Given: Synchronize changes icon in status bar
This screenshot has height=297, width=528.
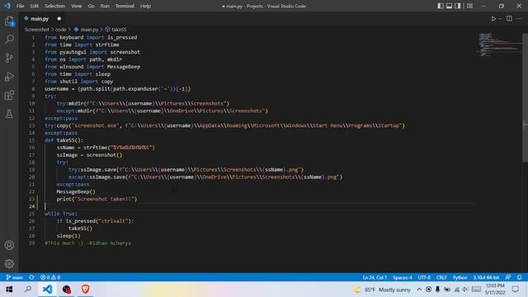Looking at the screenshot, I should click(x=31, y=277).
